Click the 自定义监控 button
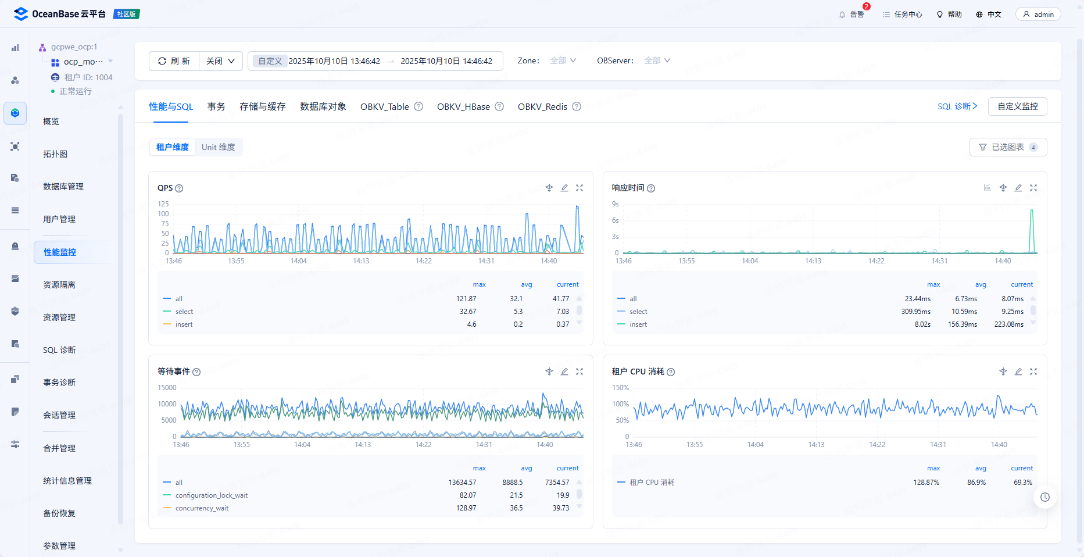Image resolution: width=1084 pixels, height=557 pixels. tap(1017, 106)
